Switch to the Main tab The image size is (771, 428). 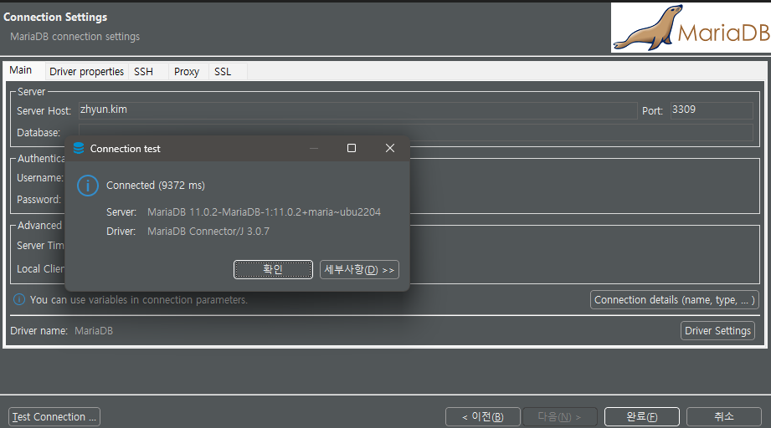(21, 70)
